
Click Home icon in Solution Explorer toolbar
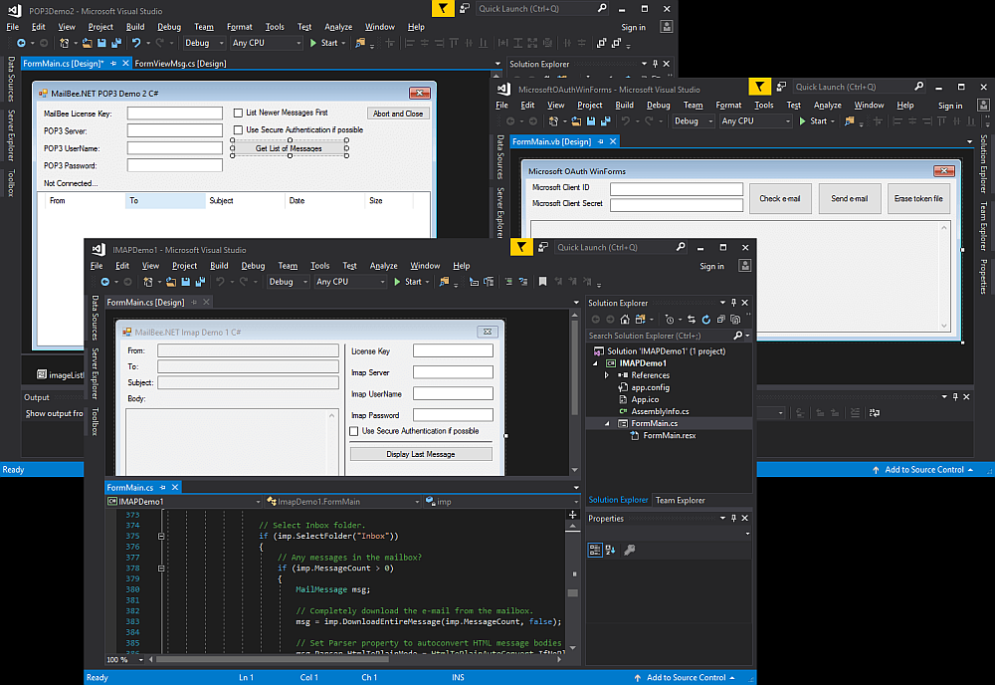coord(625,320)
